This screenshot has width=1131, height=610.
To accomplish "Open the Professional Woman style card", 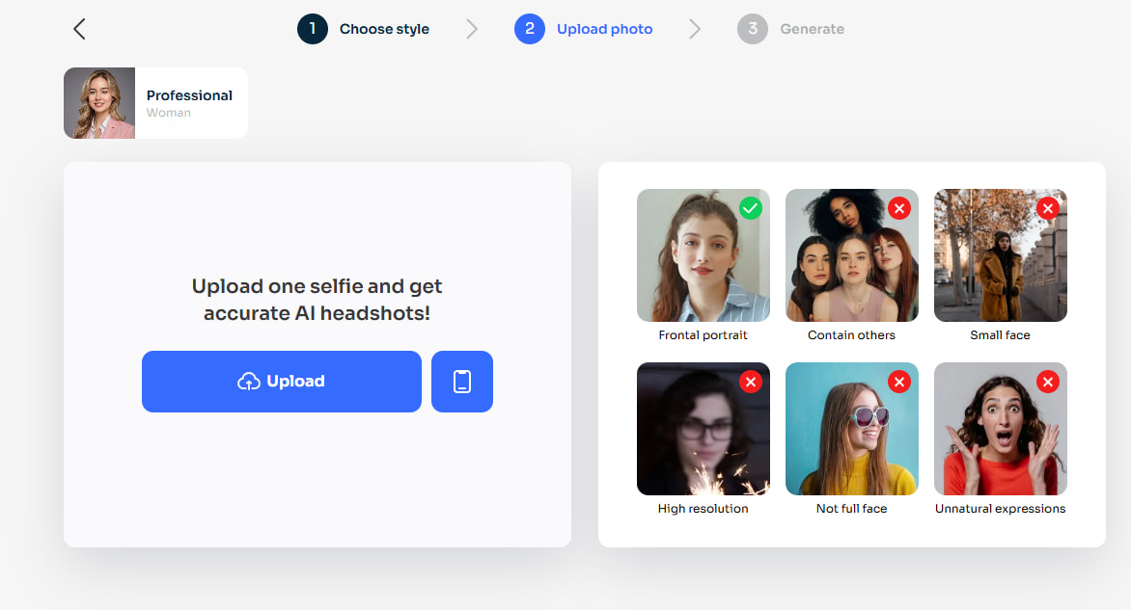I will pos(155,103).
